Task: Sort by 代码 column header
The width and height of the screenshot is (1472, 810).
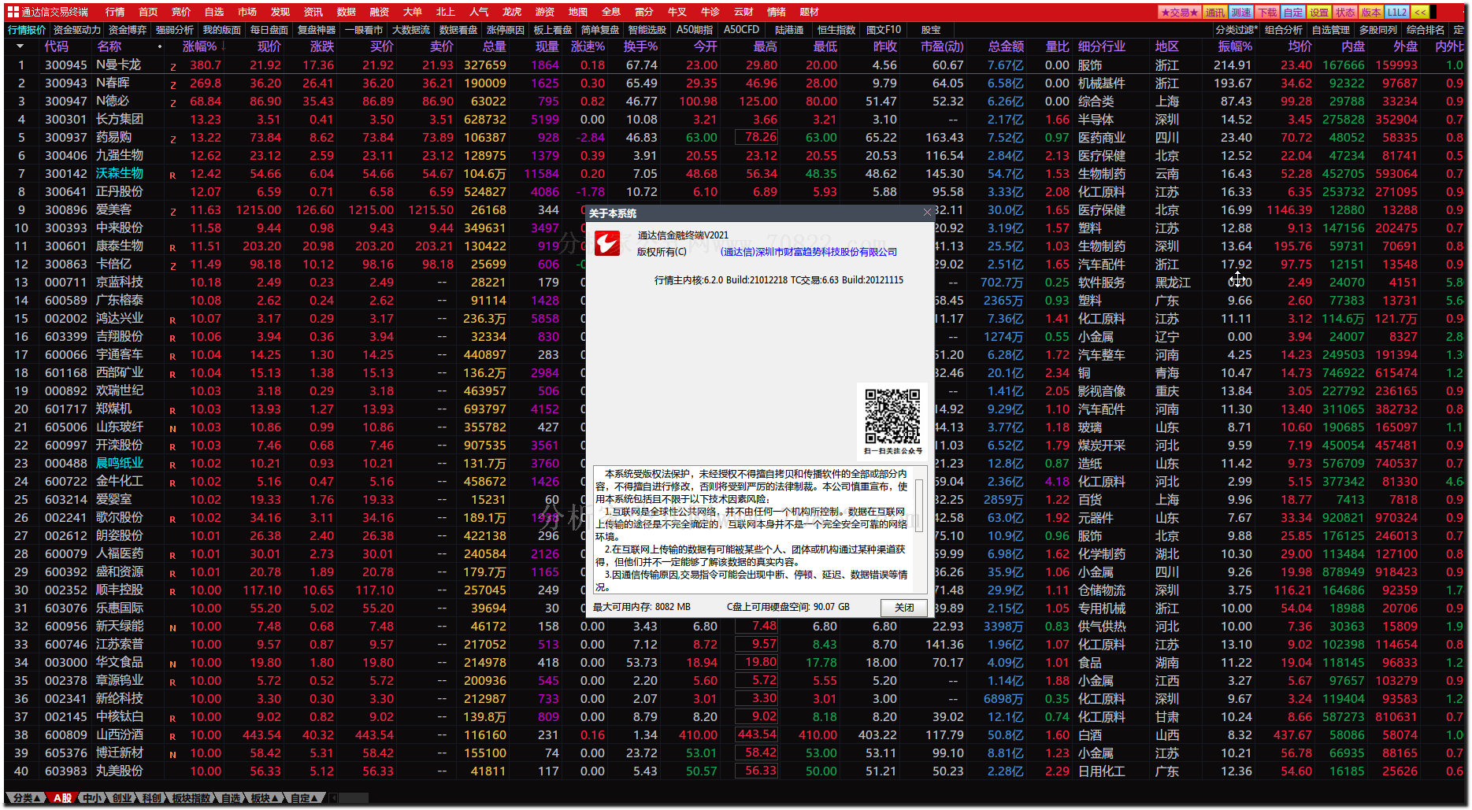Action: [57, 46]
